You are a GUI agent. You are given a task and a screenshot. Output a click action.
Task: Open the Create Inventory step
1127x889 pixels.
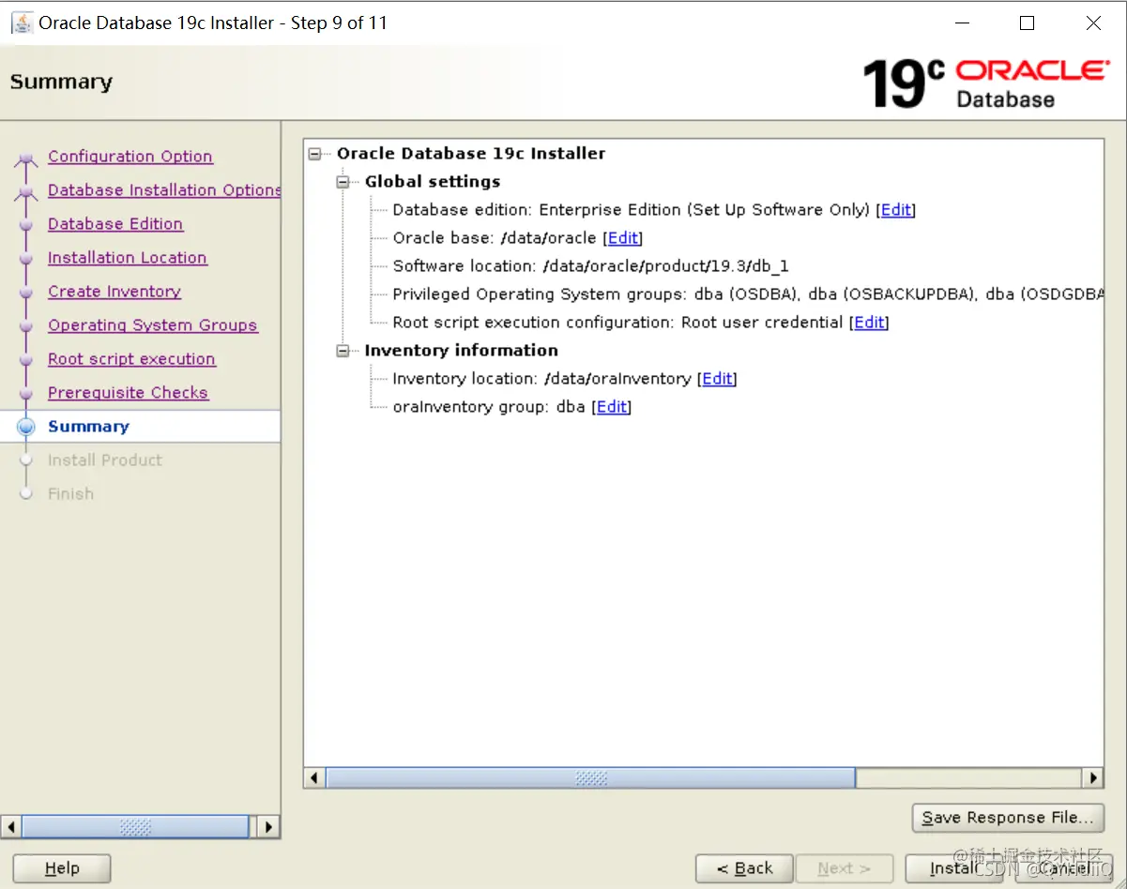pos(114,292)
